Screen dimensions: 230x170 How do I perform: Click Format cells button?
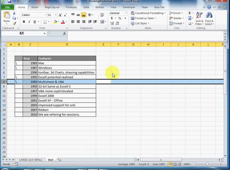click(177, 23)
